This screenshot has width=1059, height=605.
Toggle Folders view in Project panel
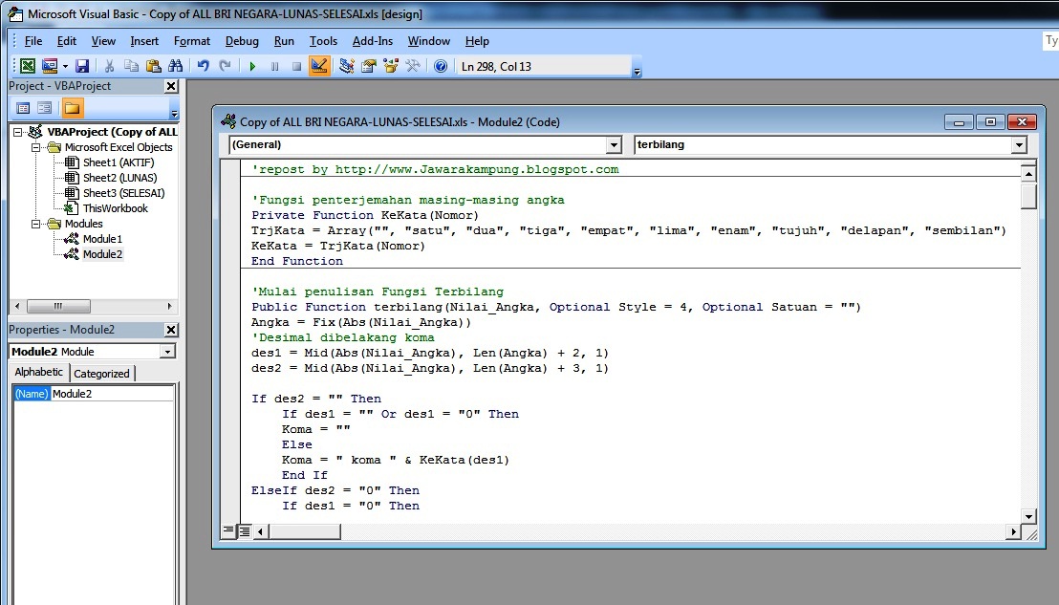(73, 108)
